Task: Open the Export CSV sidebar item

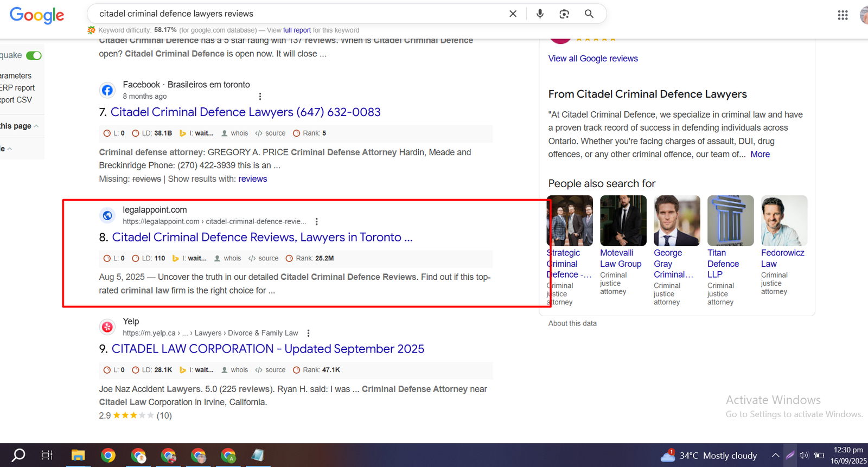Action: (x=16, y=100)
